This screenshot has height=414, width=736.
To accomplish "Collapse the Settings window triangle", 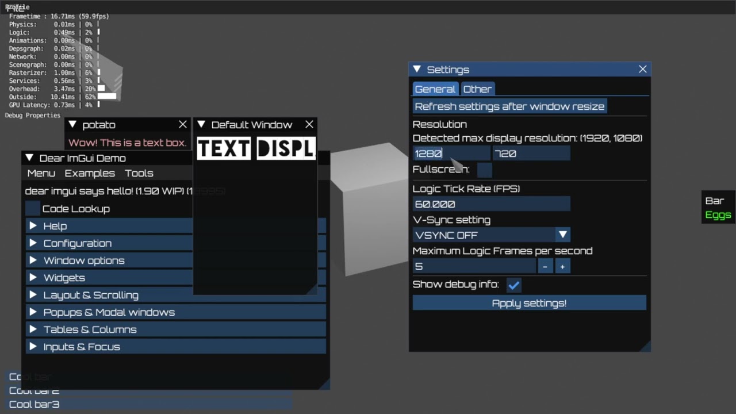I will coord(417,69).
